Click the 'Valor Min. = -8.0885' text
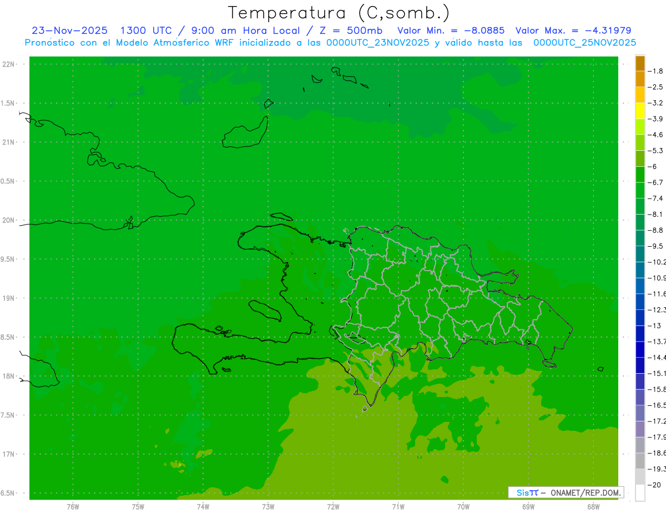666x514 pixels. (x=451, y=30)
